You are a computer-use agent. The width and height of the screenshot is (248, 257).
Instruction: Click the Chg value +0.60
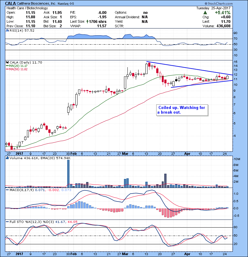click(x=225, y=17)
